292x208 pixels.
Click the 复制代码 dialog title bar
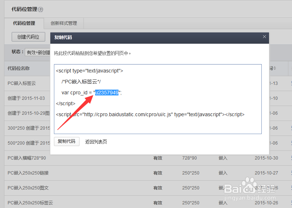coord(160,38)
